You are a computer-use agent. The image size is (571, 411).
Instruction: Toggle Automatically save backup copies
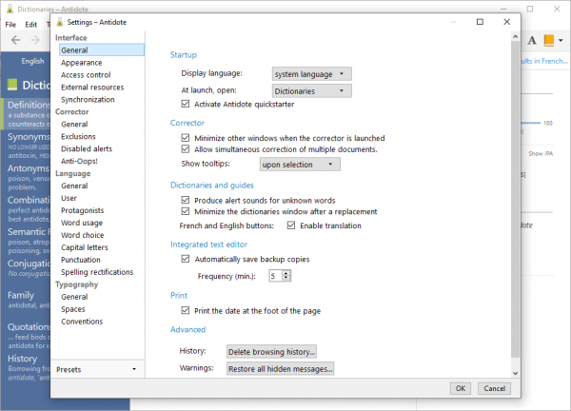click(186, 259)
